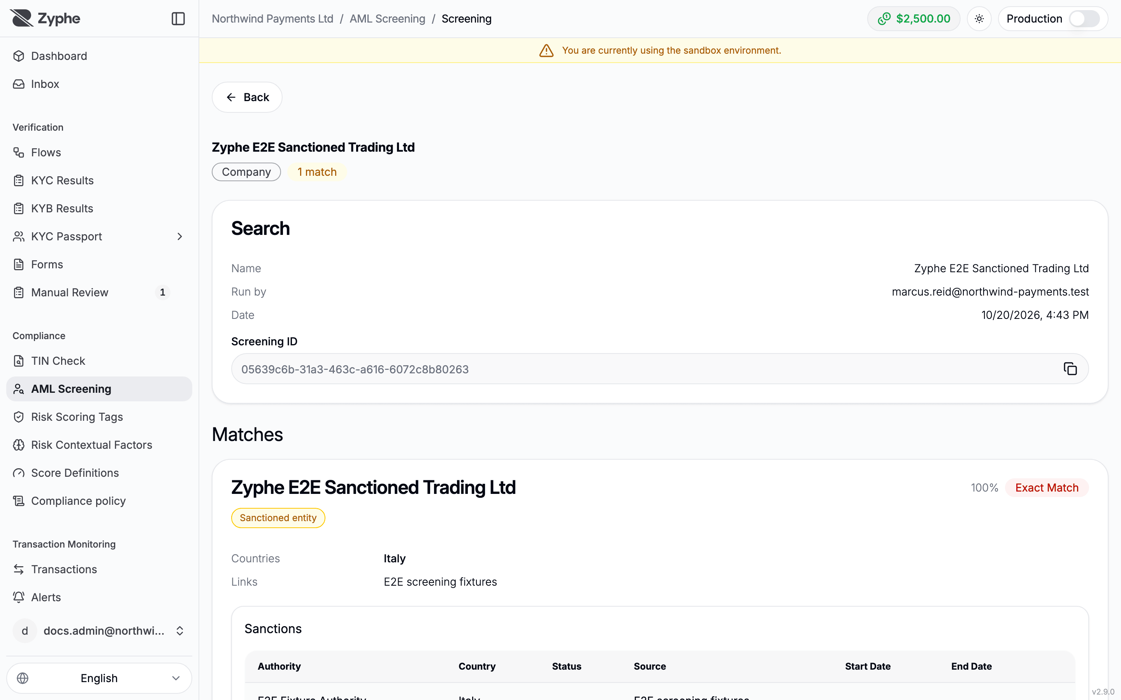Click the Company tag
The width and height of the screenshot is (1121, 700).
coord(246,172)
